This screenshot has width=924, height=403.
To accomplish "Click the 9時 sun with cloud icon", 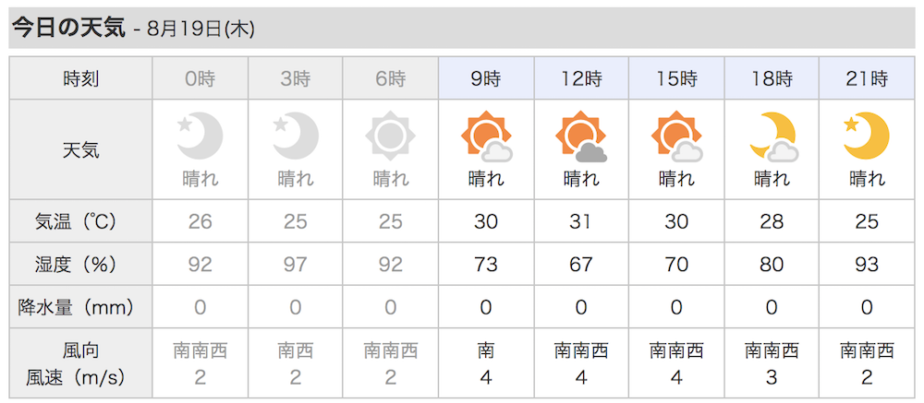I will pyautogui.click(x=486, y=136).
